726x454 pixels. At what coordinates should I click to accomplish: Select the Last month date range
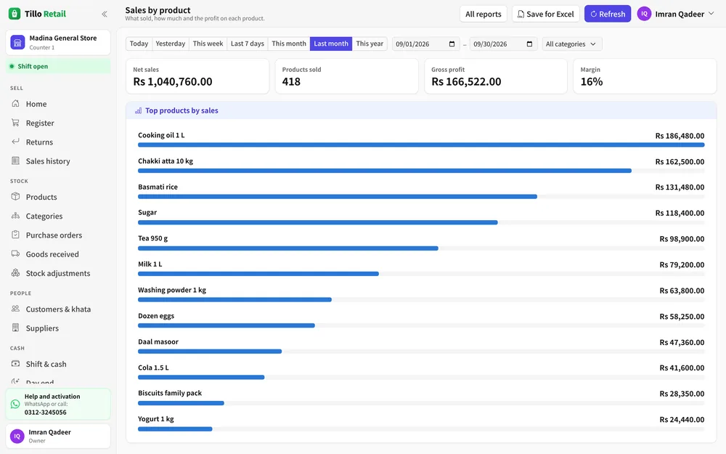[x=331, y=44]
